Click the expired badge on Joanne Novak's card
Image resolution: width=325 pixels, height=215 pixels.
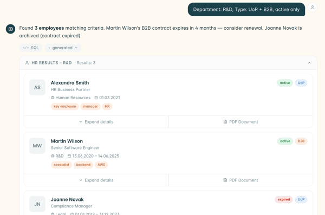(284, 199)
